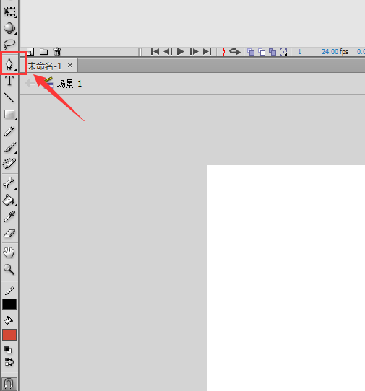Toggle onion skin outlines
Screen dimensions: 365x391
click(262, 52)
